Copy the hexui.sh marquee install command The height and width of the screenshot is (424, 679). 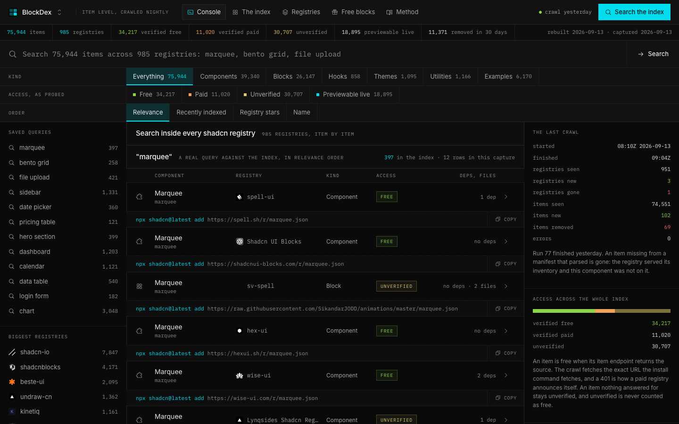(506, 353)
